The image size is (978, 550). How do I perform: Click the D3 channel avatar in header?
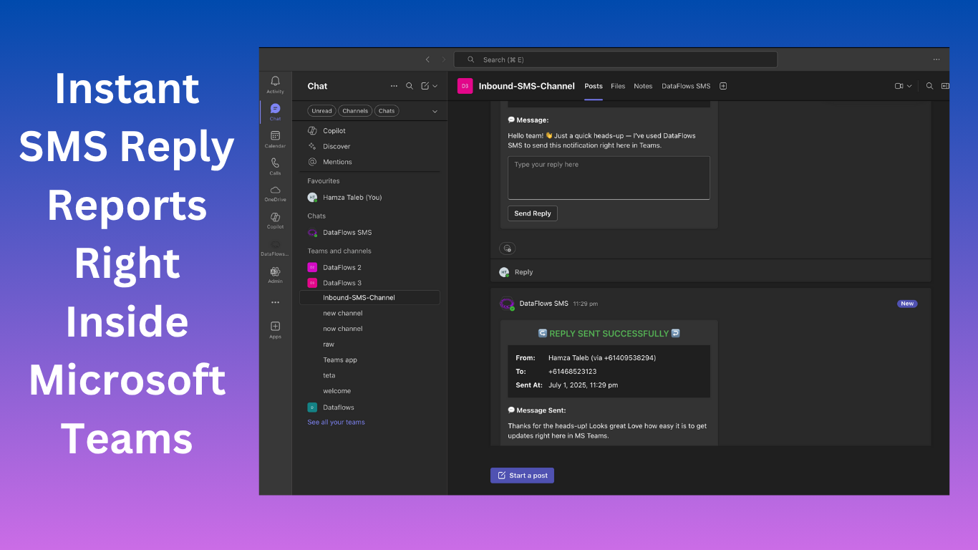click(465, 86)
